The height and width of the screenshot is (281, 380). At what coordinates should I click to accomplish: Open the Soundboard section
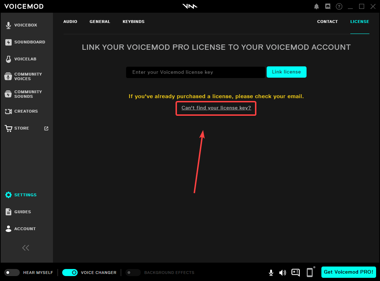coord(25,42)
